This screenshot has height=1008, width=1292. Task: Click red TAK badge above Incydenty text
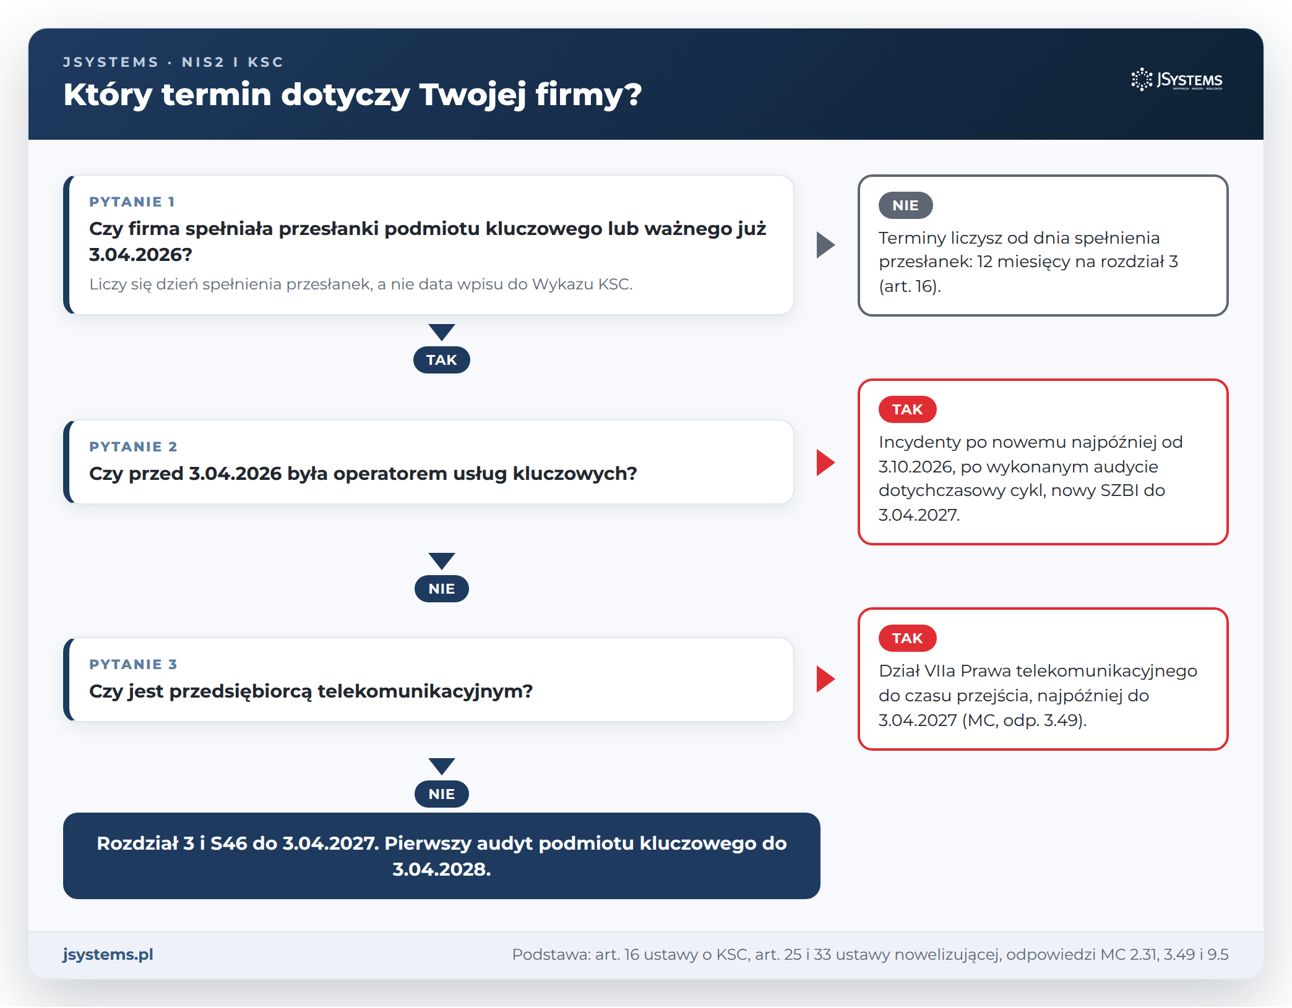[907, 409]
